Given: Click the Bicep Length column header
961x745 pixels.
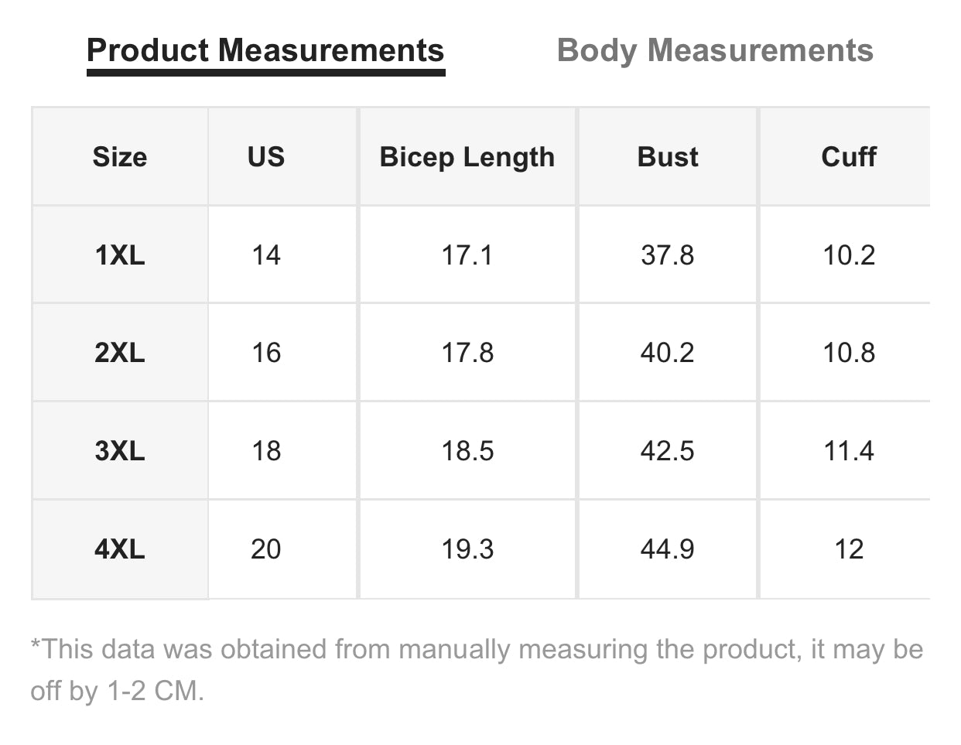Looking at the screenshot, I should coord(467,157).
